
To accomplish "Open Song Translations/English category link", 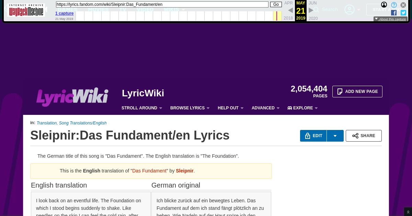I will pyautogui.click(x=83, y=123).
